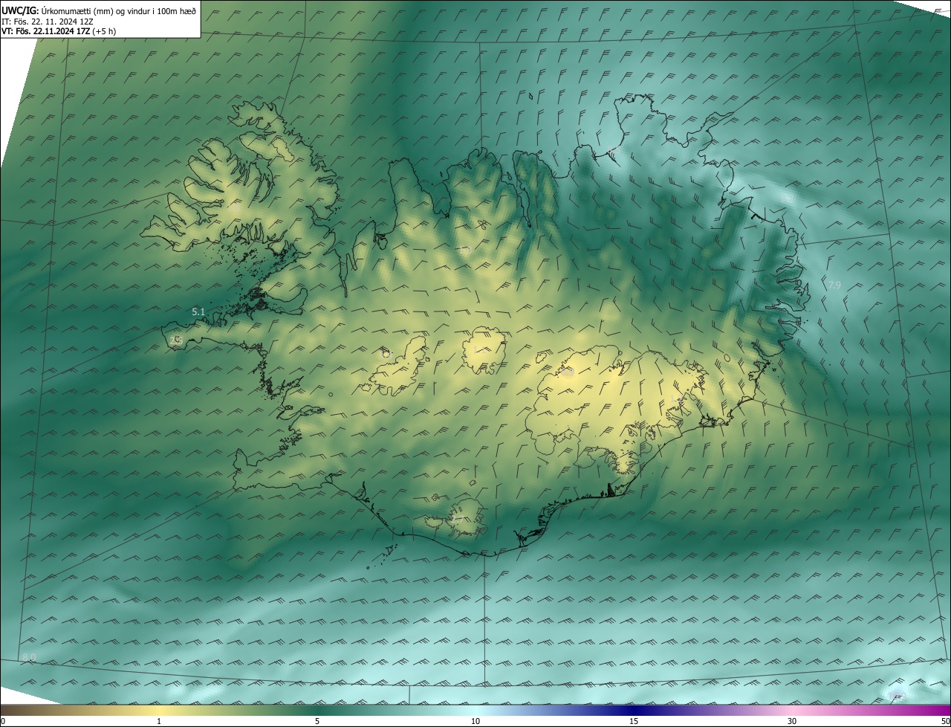Click the map title line starting 'UWC/IG: Úrkomumætti'
This screenshot has height=727, width=951.
pyautogui.click(x=99, y=10)
